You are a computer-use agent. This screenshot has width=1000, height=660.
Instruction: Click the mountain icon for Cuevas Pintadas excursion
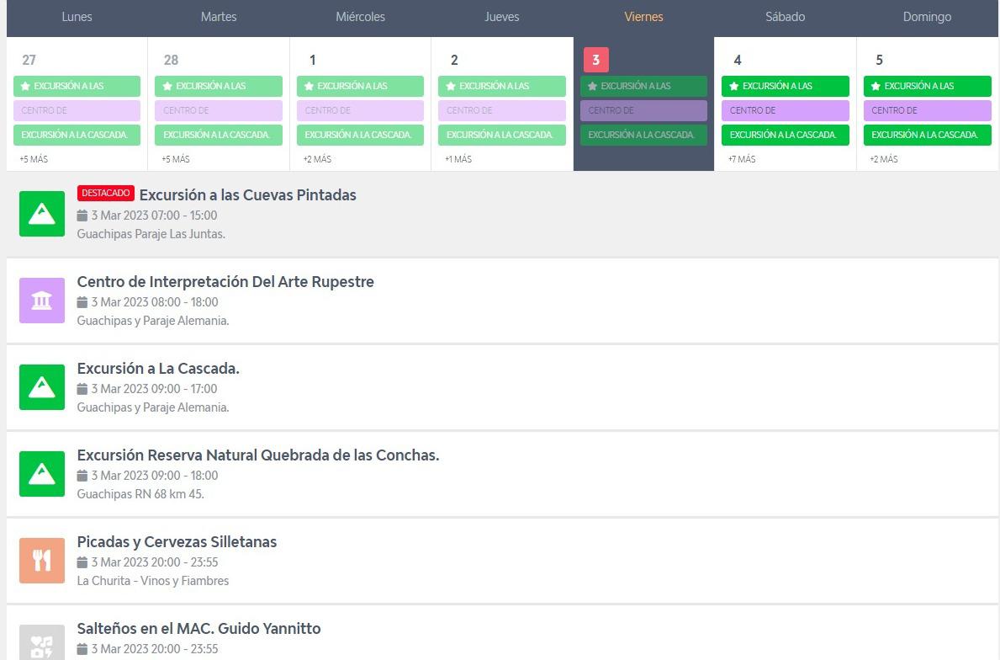tap(42, 214)
